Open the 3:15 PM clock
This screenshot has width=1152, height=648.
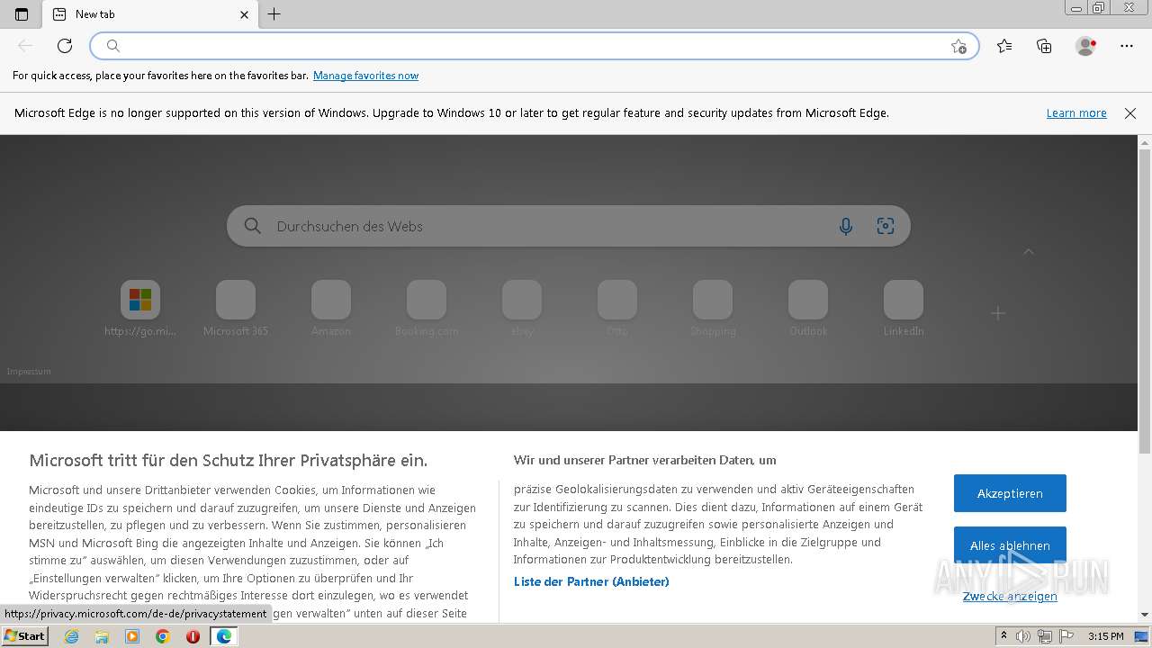[1105, 636]
